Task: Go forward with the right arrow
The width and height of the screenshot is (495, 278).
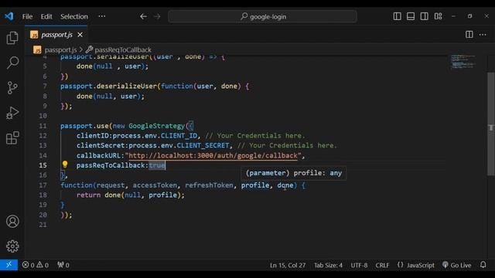Action: [157, 16]
